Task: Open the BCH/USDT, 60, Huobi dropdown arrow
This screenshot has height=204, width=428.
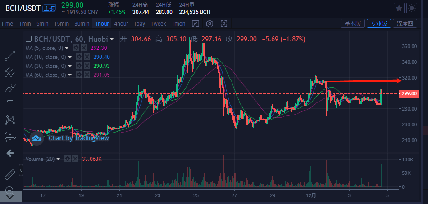Action: pyautogui.click(x=112, y=40)
